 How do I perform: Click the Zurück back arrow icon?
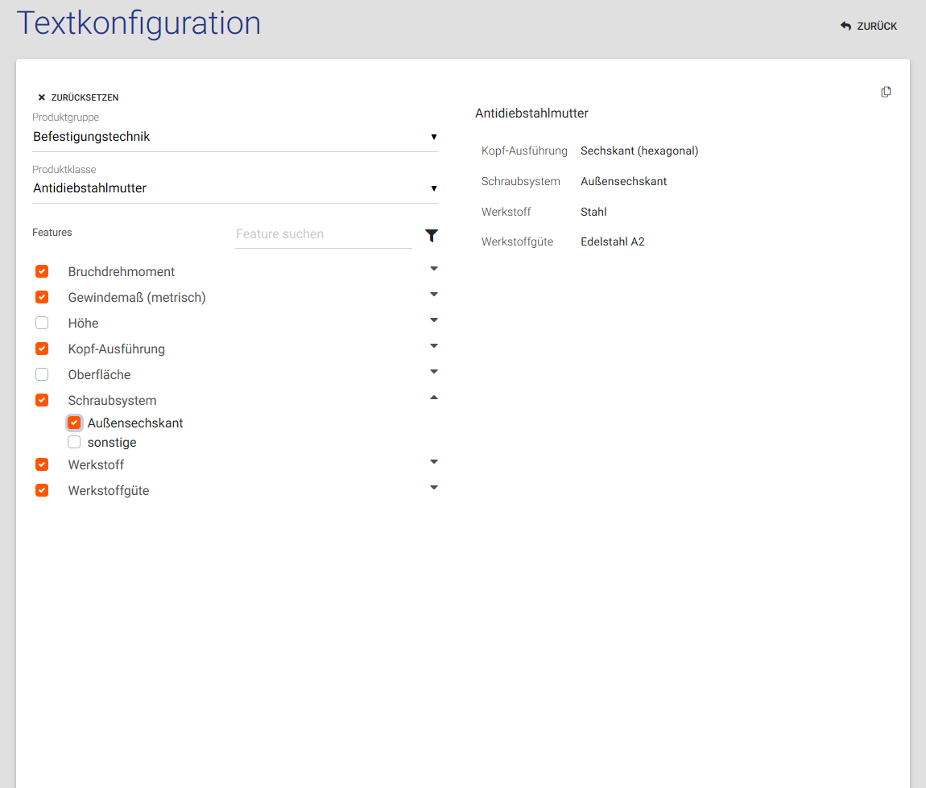(845, 27)
